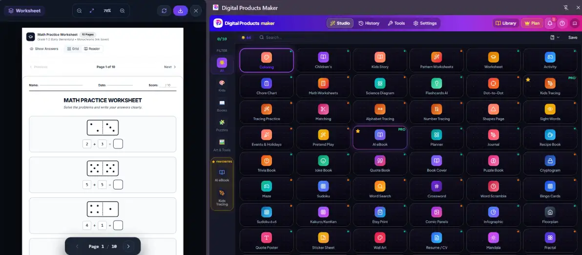Choose the Maze puzzle card
Screen dimensions: 582x255
click(267, 190)
